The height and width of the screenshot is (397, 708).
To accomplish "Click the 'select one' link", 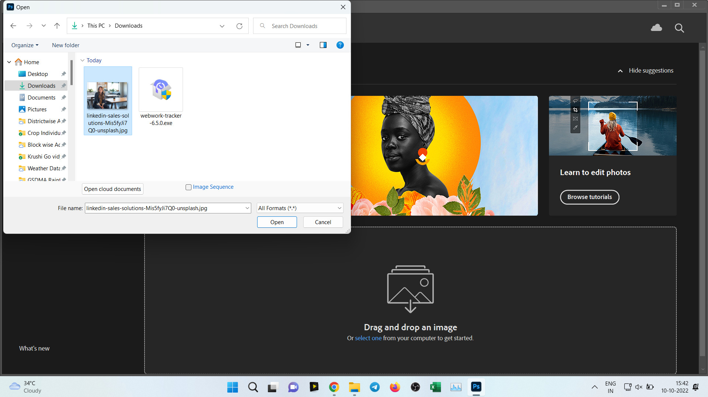I will (x=368, y=338).
